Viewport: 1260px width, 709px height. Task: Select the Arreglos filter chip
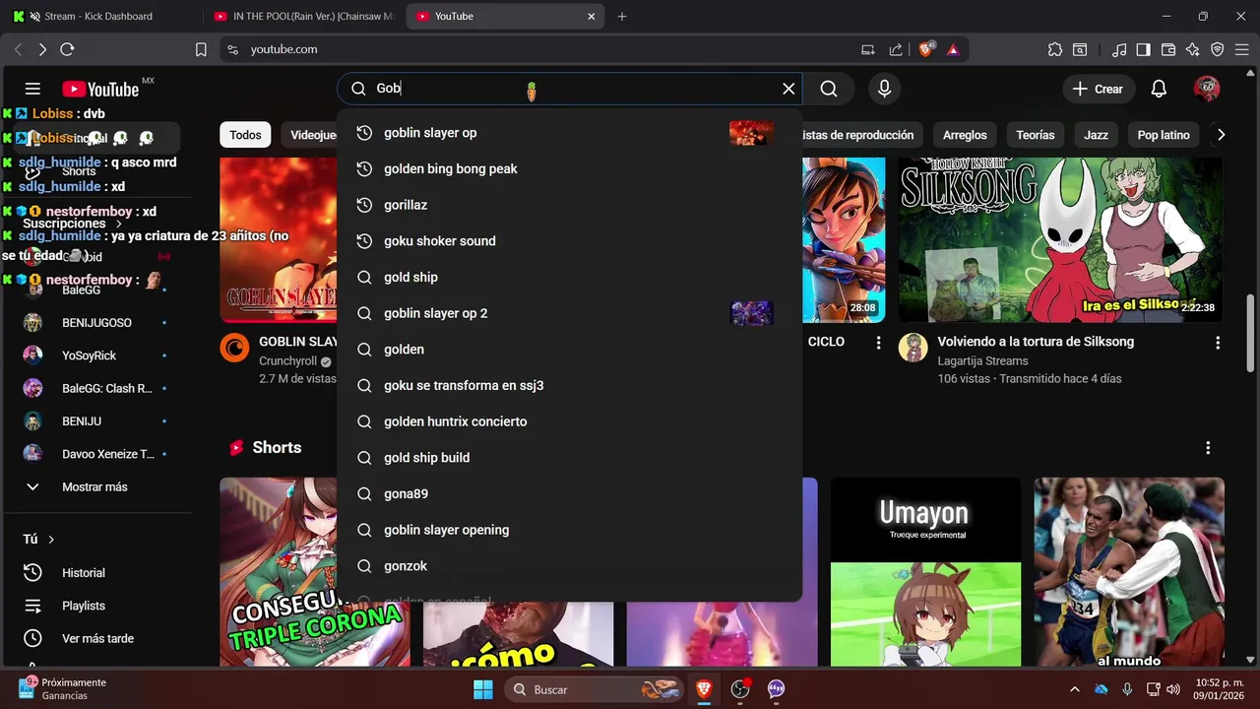click(965, 135)
